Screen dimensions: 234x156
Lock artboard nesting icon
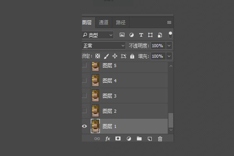124,56
